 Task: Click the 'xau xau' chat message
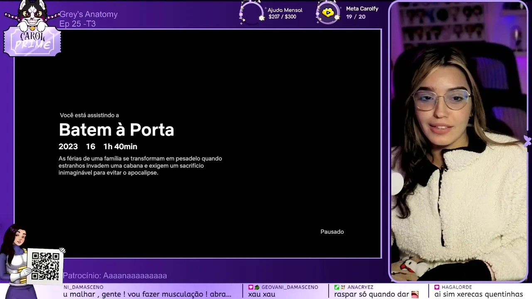point(262,294)
